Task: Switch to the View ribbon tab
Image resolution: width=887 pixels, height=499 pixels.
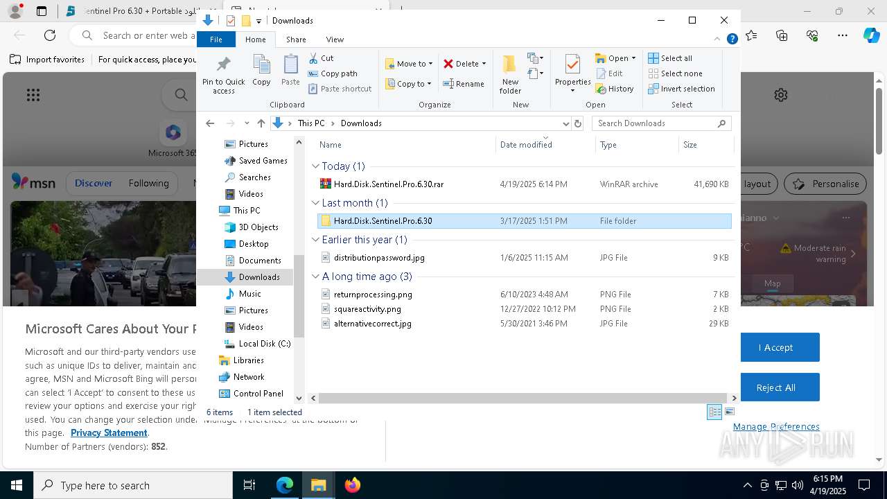Action: click(x=335, y=40)
